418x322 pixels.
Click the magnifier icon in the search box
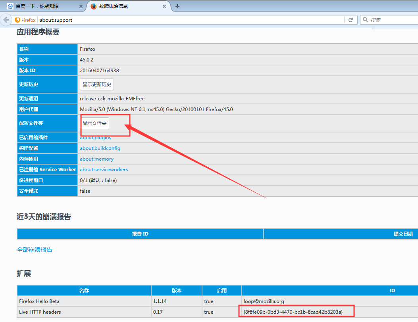364,20
